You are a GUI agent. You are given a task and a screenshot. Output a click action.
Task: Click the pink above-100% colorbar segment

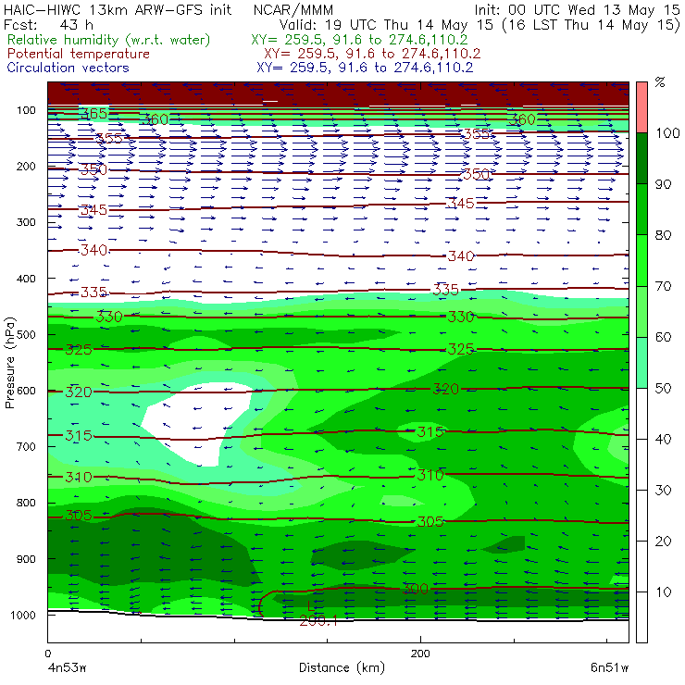coord(641,107)
